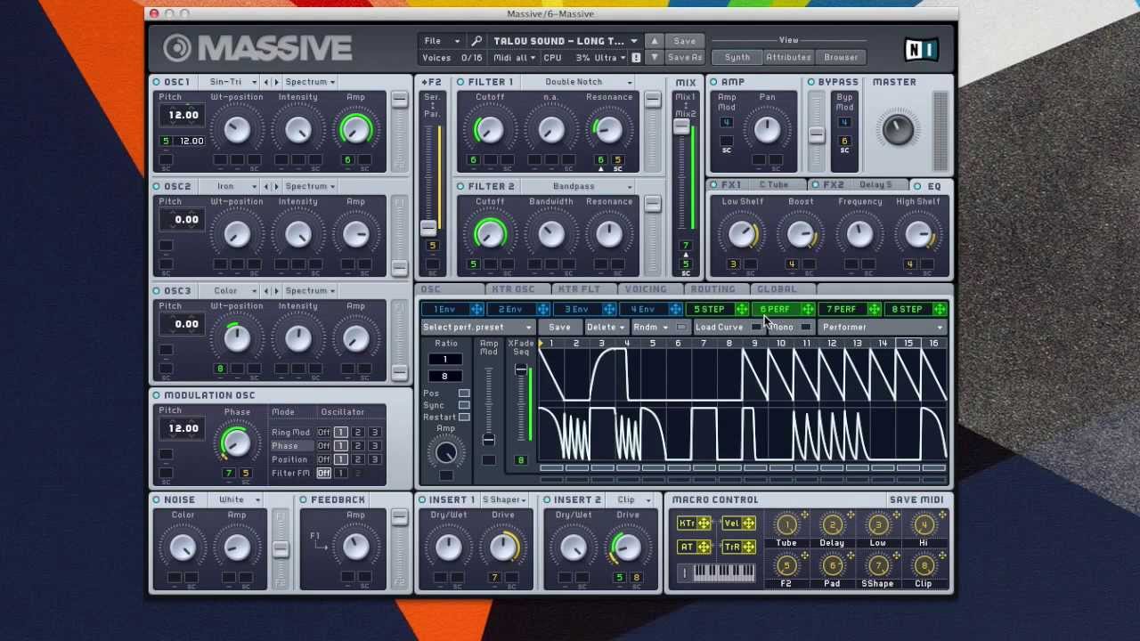1140x641 pixels.
Task: Enable the Restart checkbox
Action: (x=464, y=417)
